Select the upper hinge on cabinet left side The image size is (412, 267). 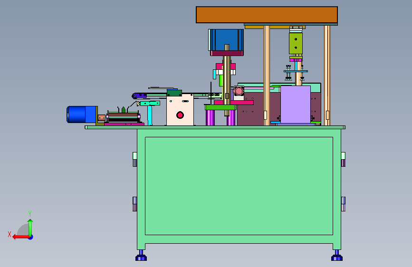click(x=135, y=159)
